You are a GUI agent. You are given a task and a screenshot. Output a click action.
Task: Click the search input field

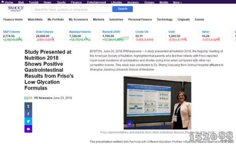click(72, 10)
